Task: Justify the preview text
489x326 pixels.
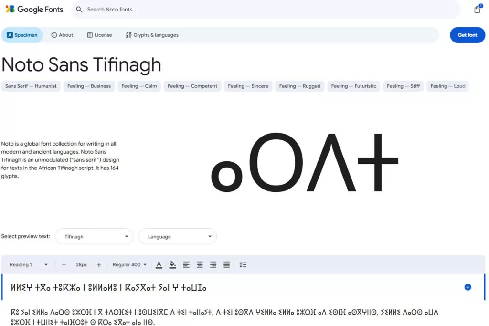Action: [227, 264]
